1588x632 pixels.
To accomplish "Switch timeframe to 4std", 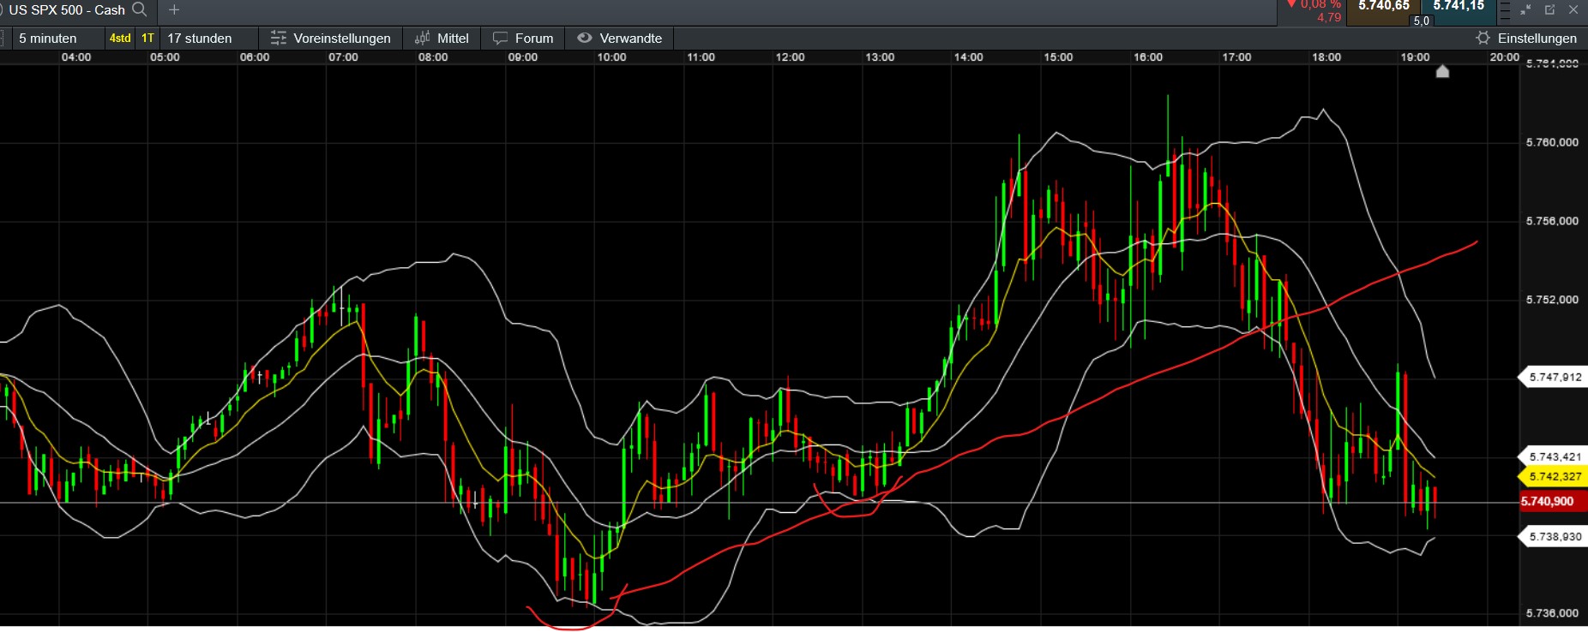I will click(120, 38).
